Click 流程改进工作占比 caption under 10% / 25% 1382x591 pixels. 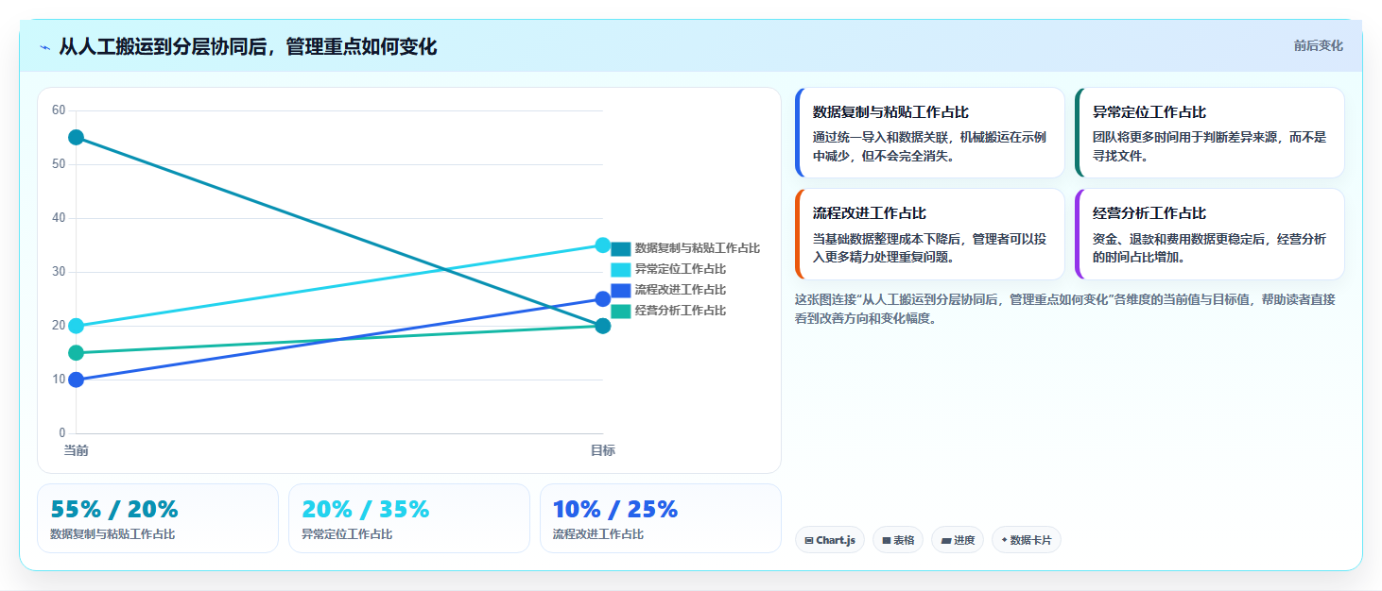pyautogui.click(x=598, y=534)
